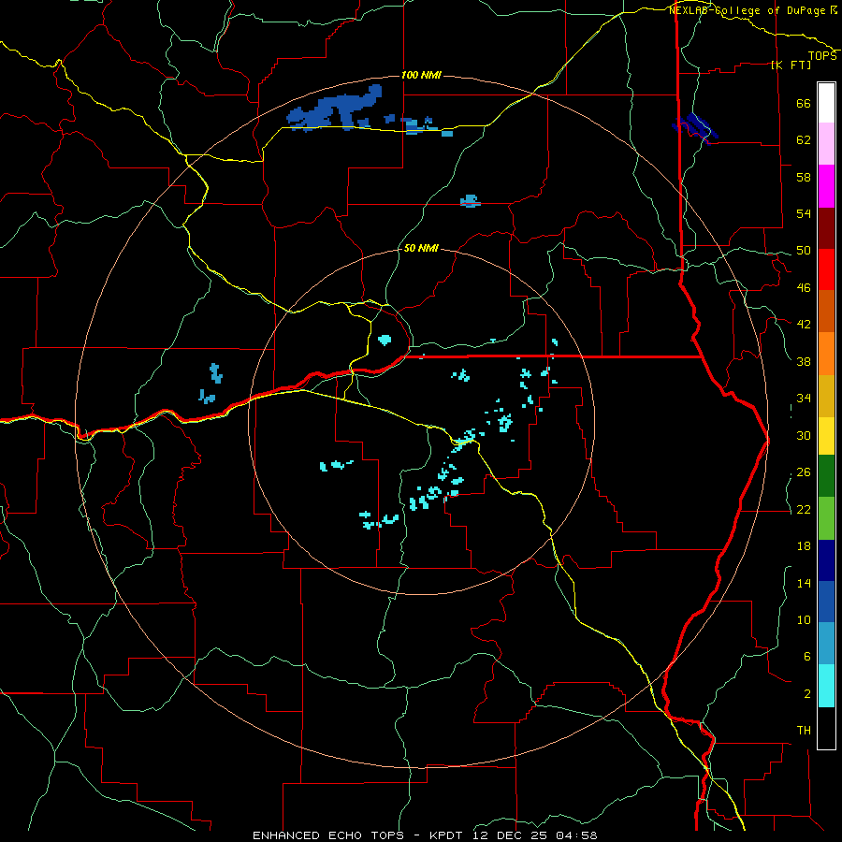The width and height of the screenshot is (842, 842).
Task: Click the light pink legend swatch
Action: 826,143
